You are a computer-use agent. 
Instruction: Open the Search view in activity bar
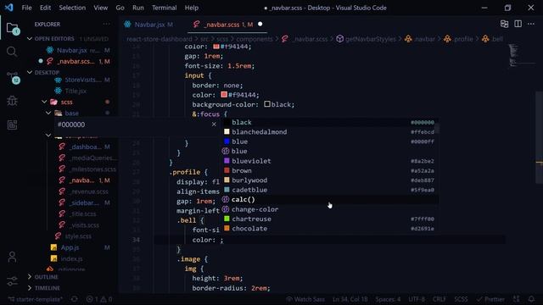pos(12,52)
